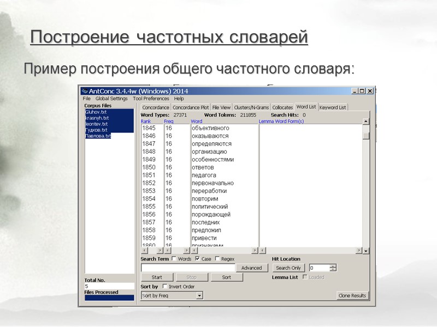Click the Clone Results button
This screenshot has width=437, height=327.
[x=352, y=294]
